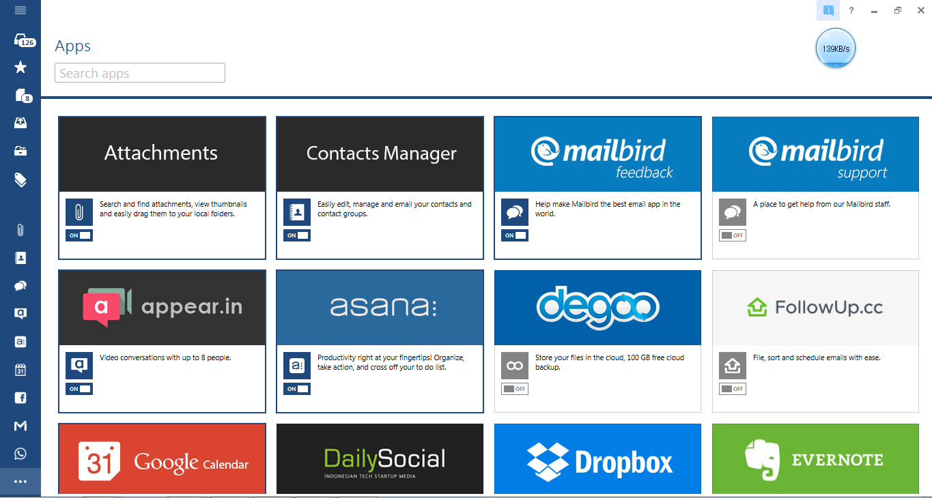
Task: Click the Mailbird support banner
Action: [815, 154]
